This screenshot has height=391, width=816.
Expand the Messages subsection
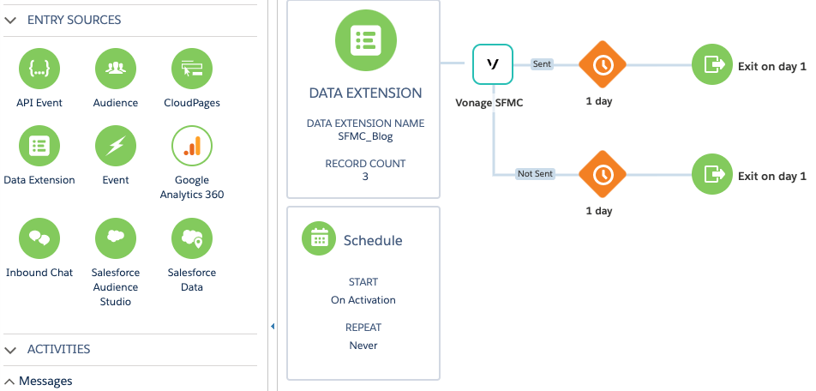10,381
